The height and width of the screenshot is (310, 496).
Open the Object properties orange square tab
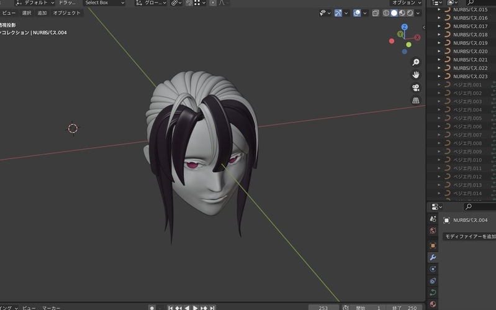point(433,245)
